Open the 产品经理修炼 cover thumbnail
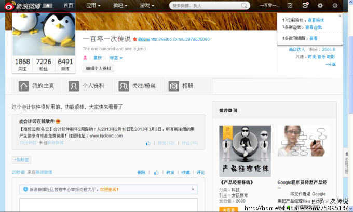The height and width of the screenshot is (212, 353). (x=245, y=151)
